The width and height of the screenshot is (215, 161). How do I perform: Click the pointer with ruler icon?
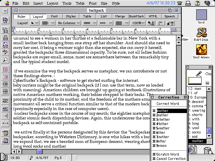coord(151,23)
